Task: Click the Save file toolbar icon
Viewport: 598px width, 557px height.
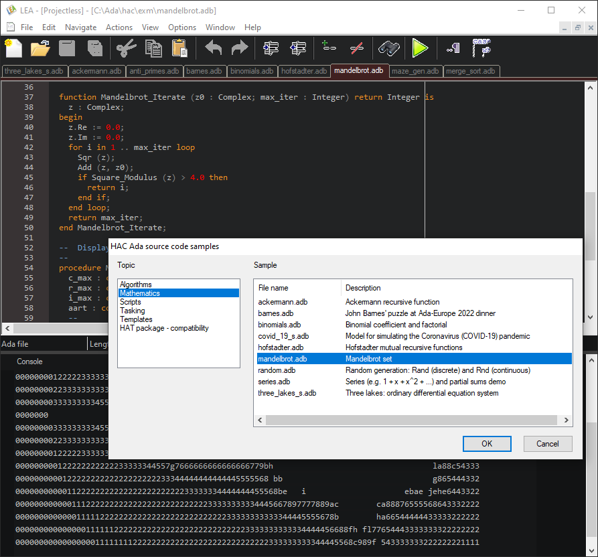Action: tap(67, 48)
